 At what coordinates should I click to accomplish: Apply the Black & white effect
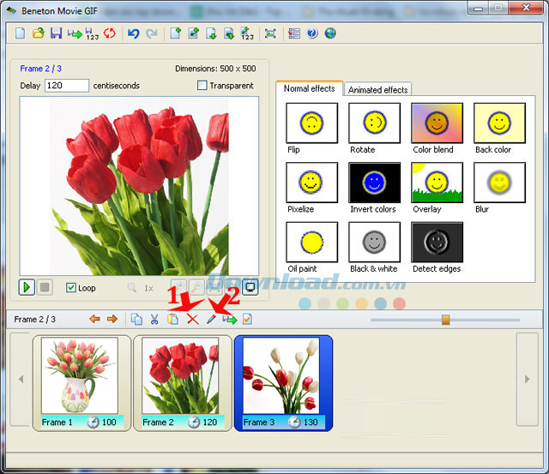[x=374, y=243]
